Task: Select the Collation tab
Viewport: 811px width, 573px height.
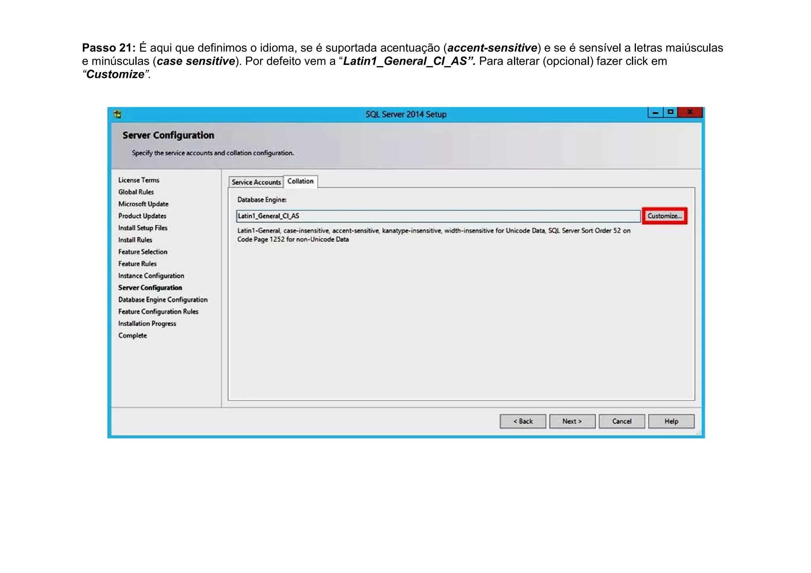Action: click(300, 181)
